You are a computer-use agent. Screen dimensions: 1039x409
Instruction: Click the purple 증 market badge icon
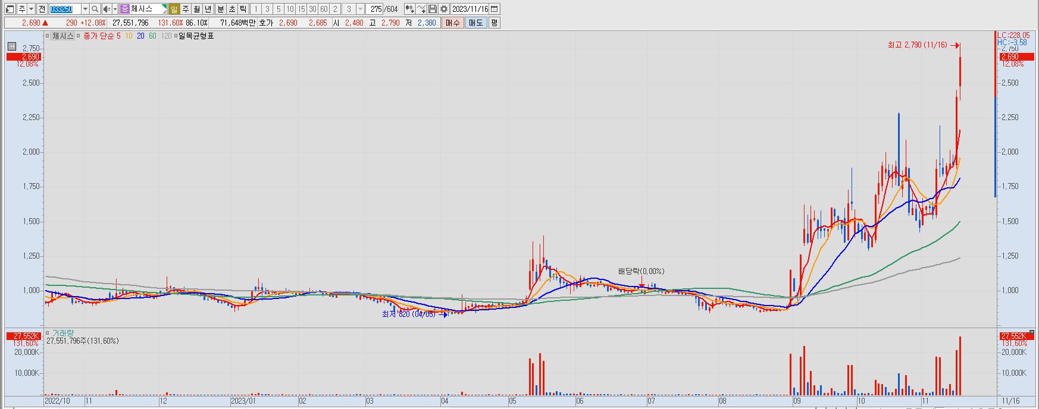point(124,9)
